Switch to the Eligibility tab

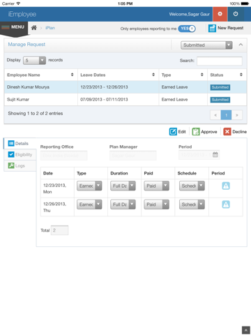[x=20, y=155]
